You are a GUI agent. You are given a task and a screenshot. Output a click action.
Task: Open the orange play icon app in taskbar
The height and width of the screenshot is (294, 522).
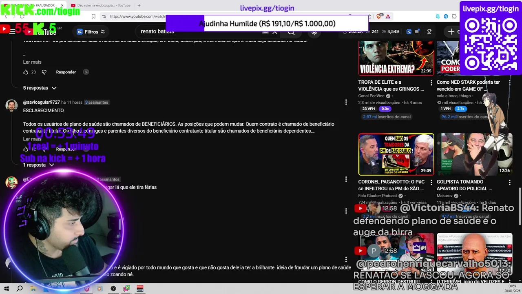point(100,288)
